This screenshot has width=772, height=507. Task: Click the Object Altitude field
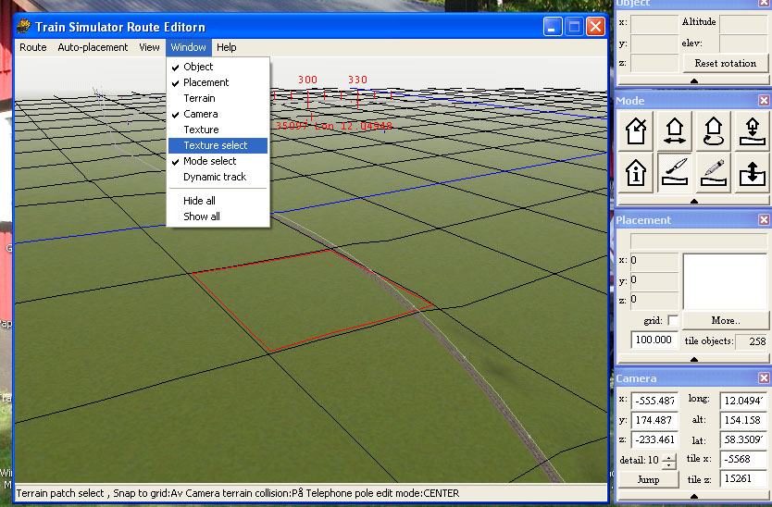[x=743, y=23]
